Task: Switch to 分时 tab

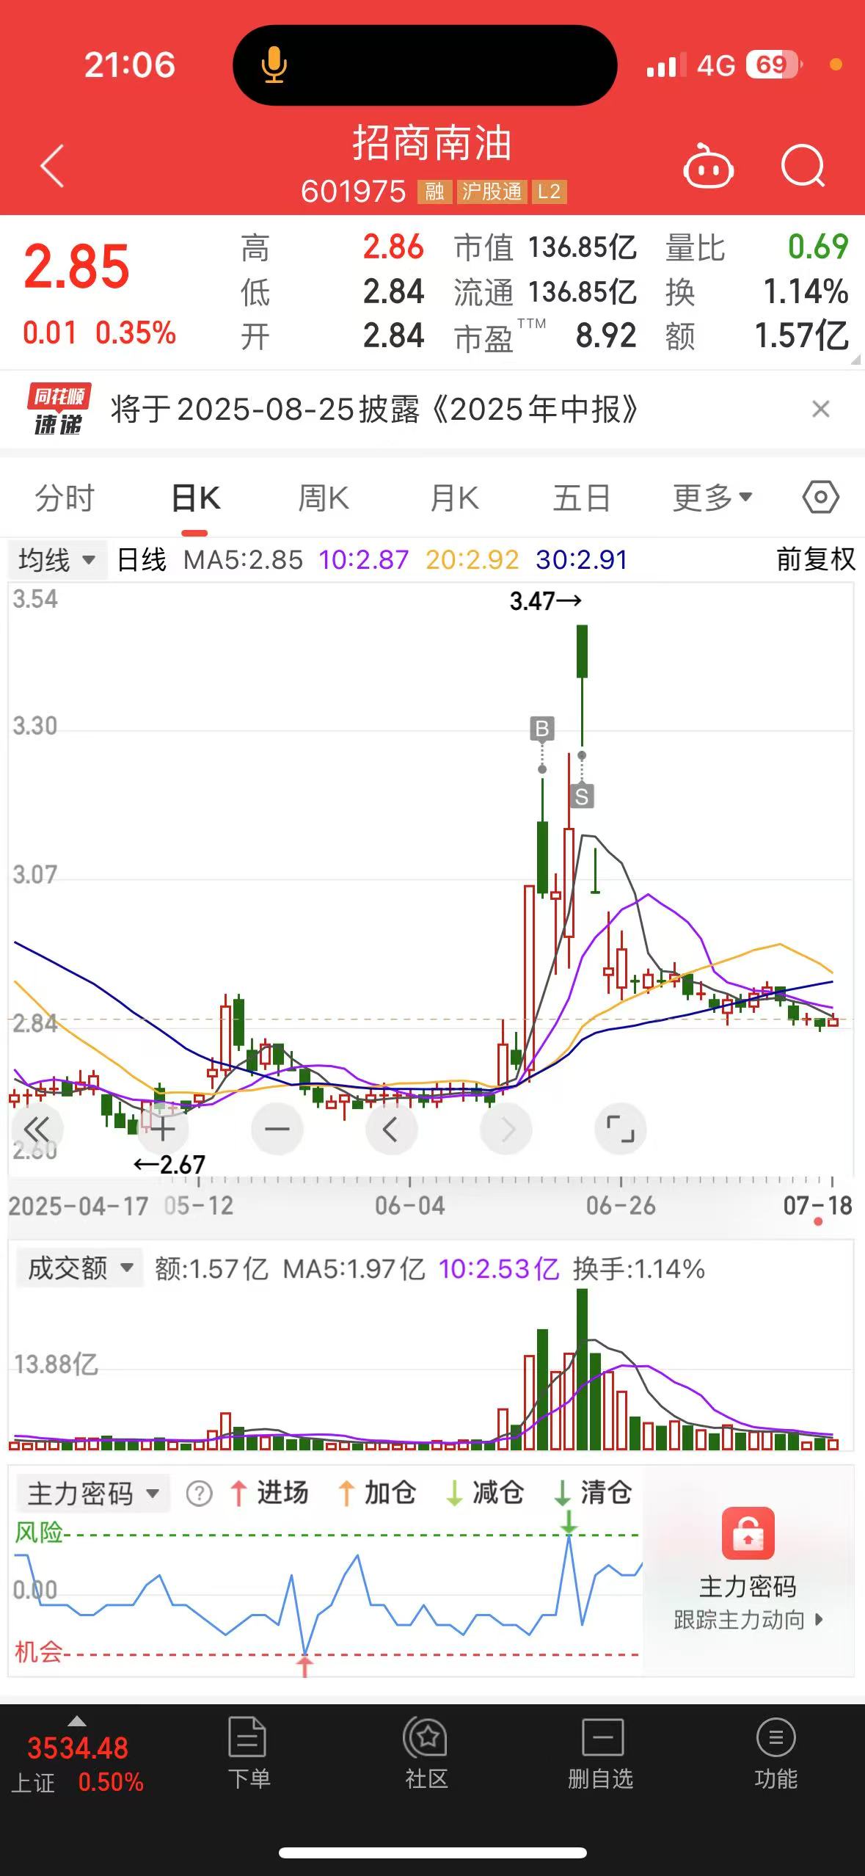Action: 65,498
